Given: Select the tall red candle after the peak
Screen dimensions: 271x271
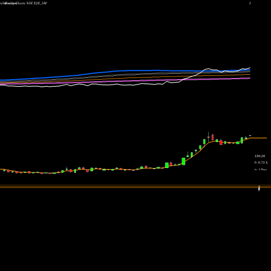Looking at the screenshot, I should (212, 137).
